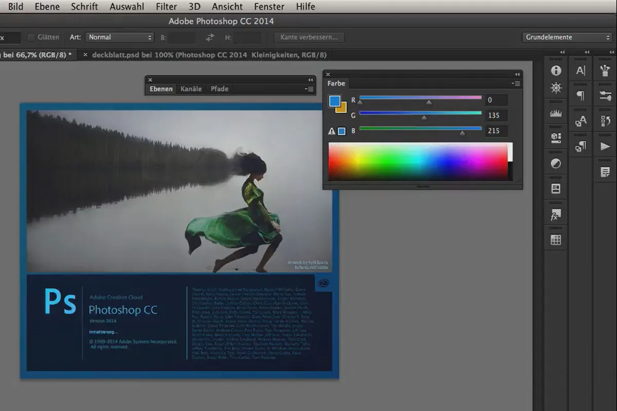Image resolution: width=617 pixels, height=411 pixels.
Task: Click the G value field showing 135
Action: pyautogui.click(x=496, y=116)
